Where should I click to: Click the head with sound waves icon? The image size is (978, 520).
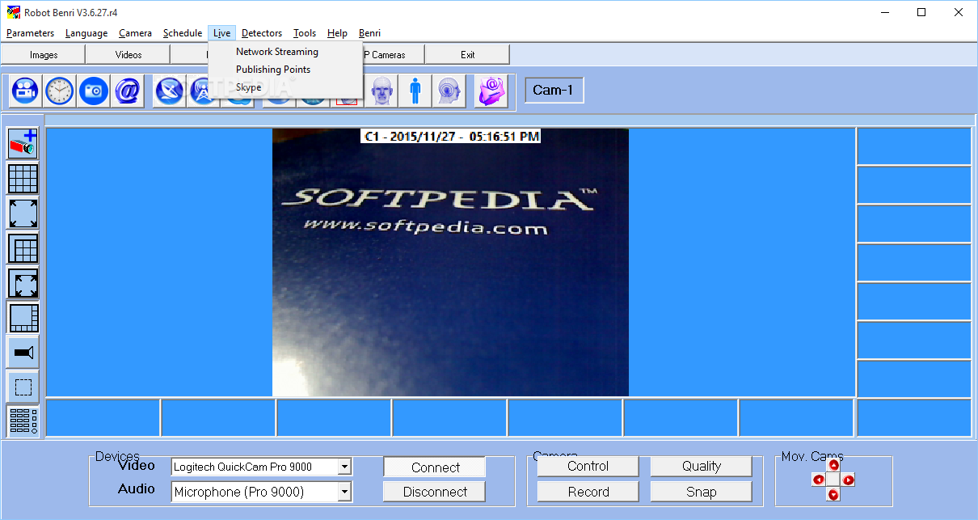pyautogui.click(x=449, y=91)
